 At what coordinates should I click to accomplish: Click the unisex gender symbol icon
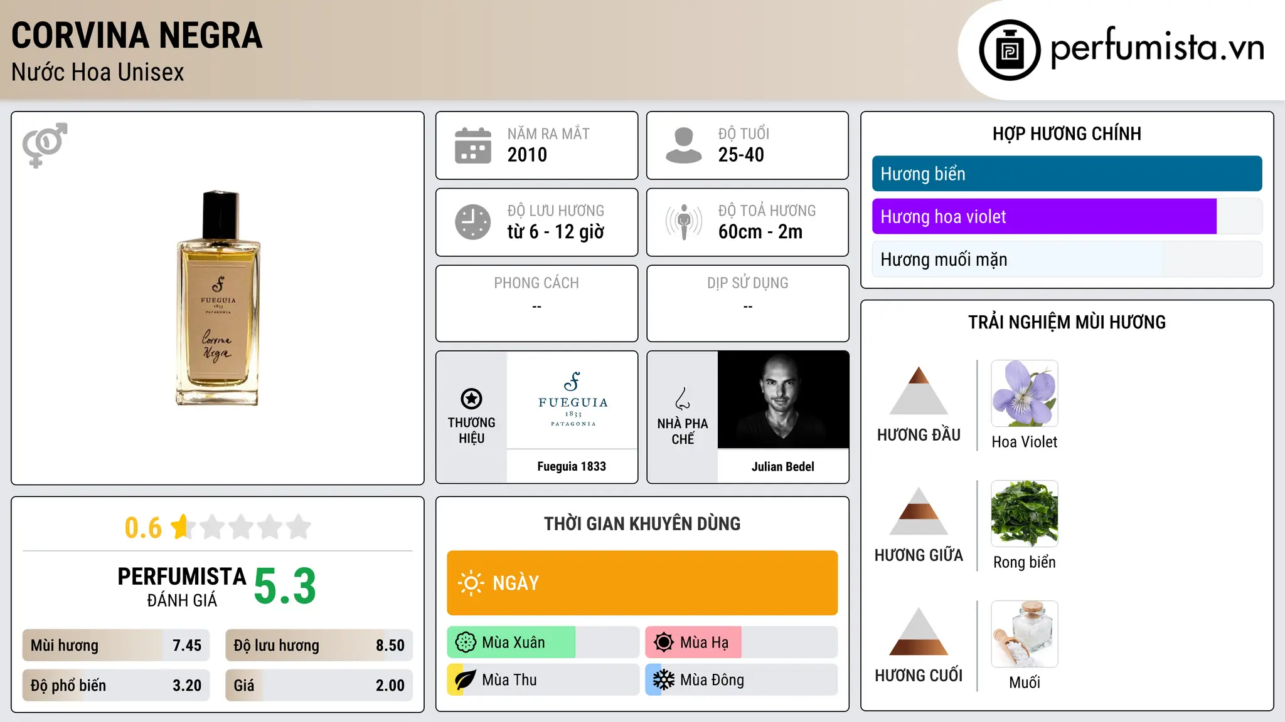[45, 145]
